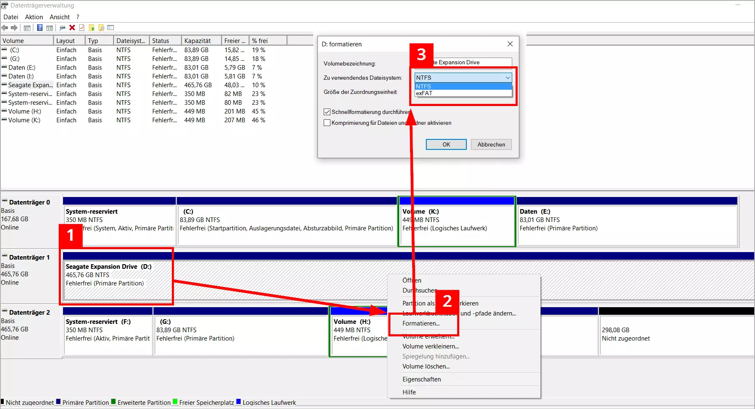
Task: Click the checklist settings toolbar icon
Action: [x=111, y=28]
